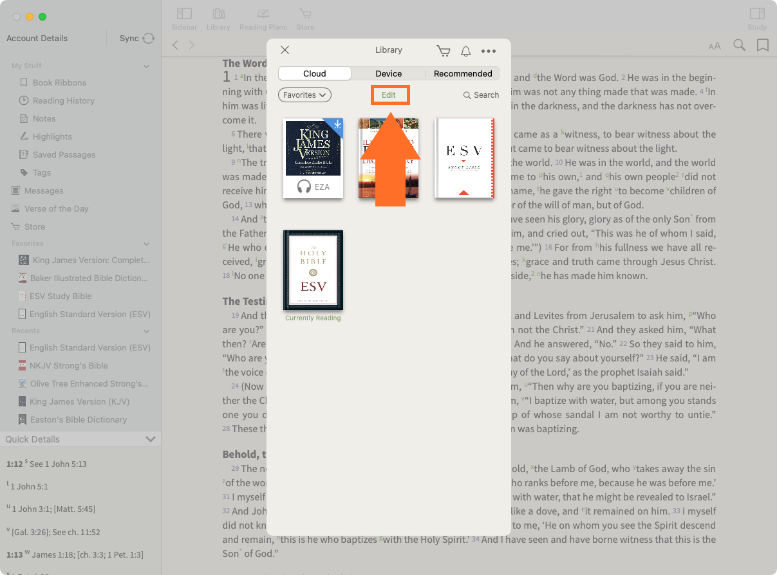Open Baker Illustrated Bible Dictionary favorite
This screenshot has height=575, width=777.
(84, 278)
